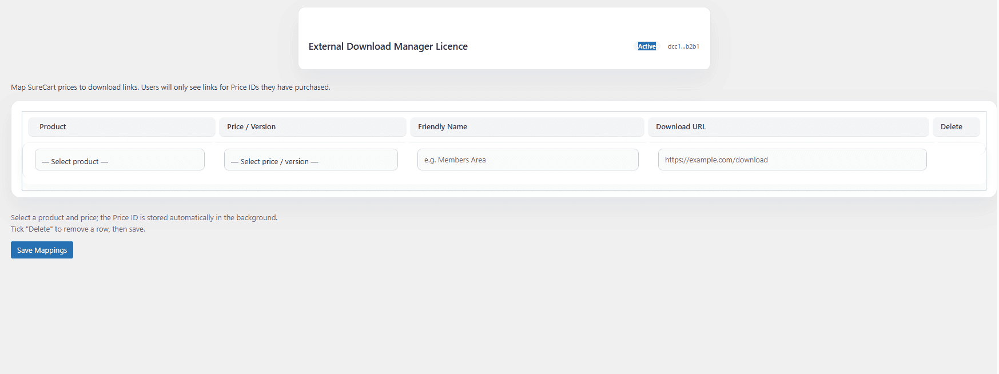Click the Save Mappings button
999x374 pixels.
point(42,250)
